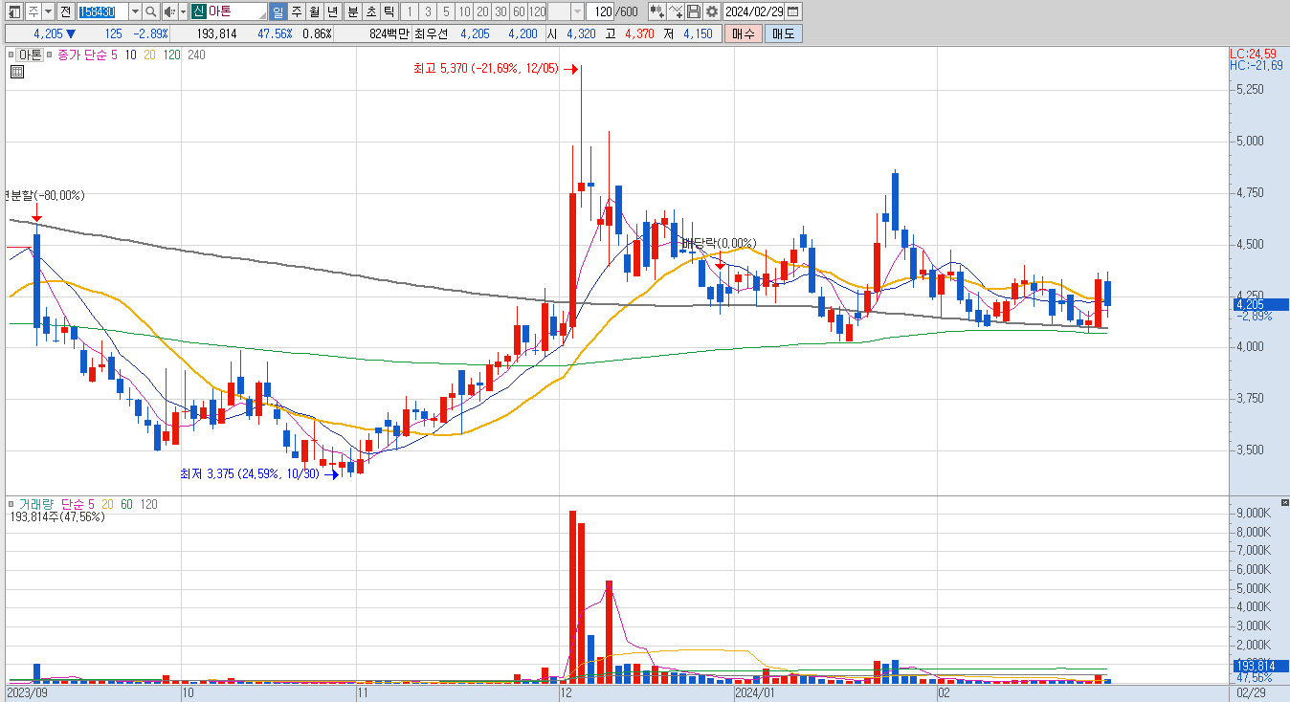The height and width of the screenshot is (702, 1290).
Task: Click the grid icon below 아톤 legend
Action: (15, 71)
